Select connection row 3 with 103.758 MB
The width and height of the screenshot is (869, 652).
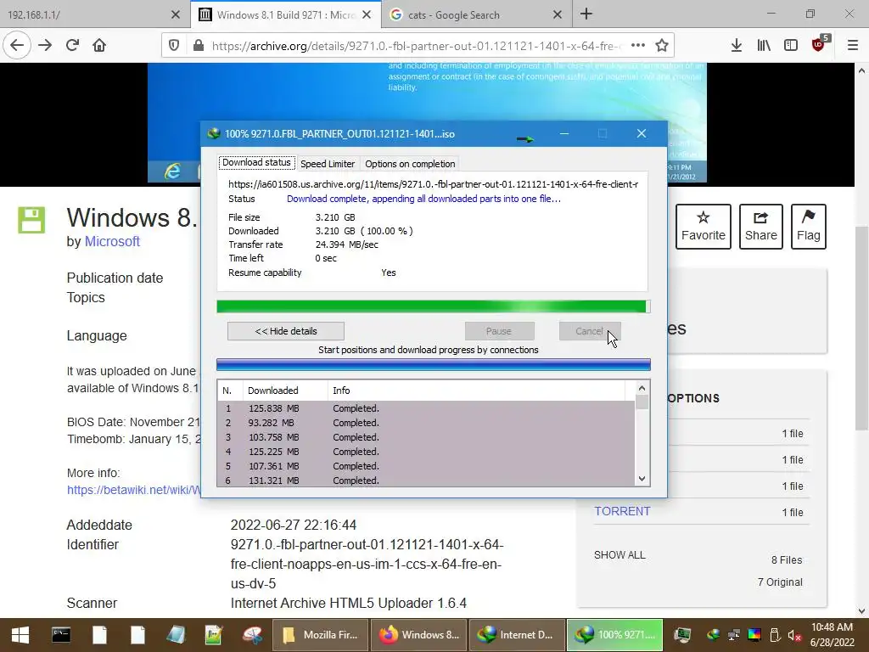[426, 437]
